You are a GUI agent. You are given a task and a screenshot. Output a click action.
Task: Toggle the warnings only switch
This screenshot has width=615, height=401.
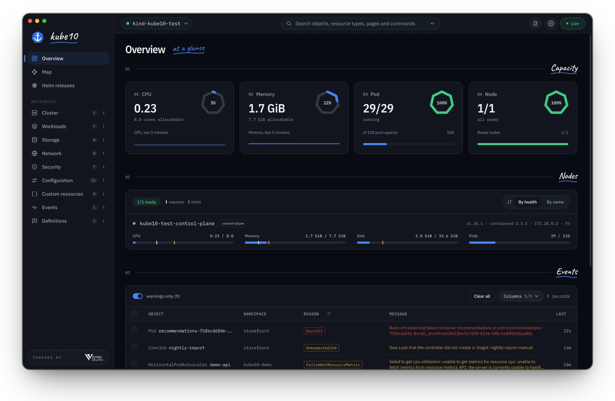(138, 296)
